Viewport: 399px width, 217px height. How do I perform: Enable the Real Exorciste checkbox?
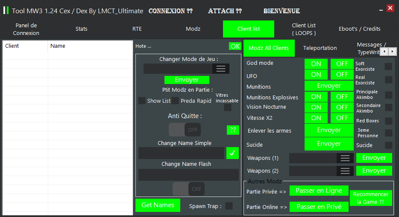[388, 80]
